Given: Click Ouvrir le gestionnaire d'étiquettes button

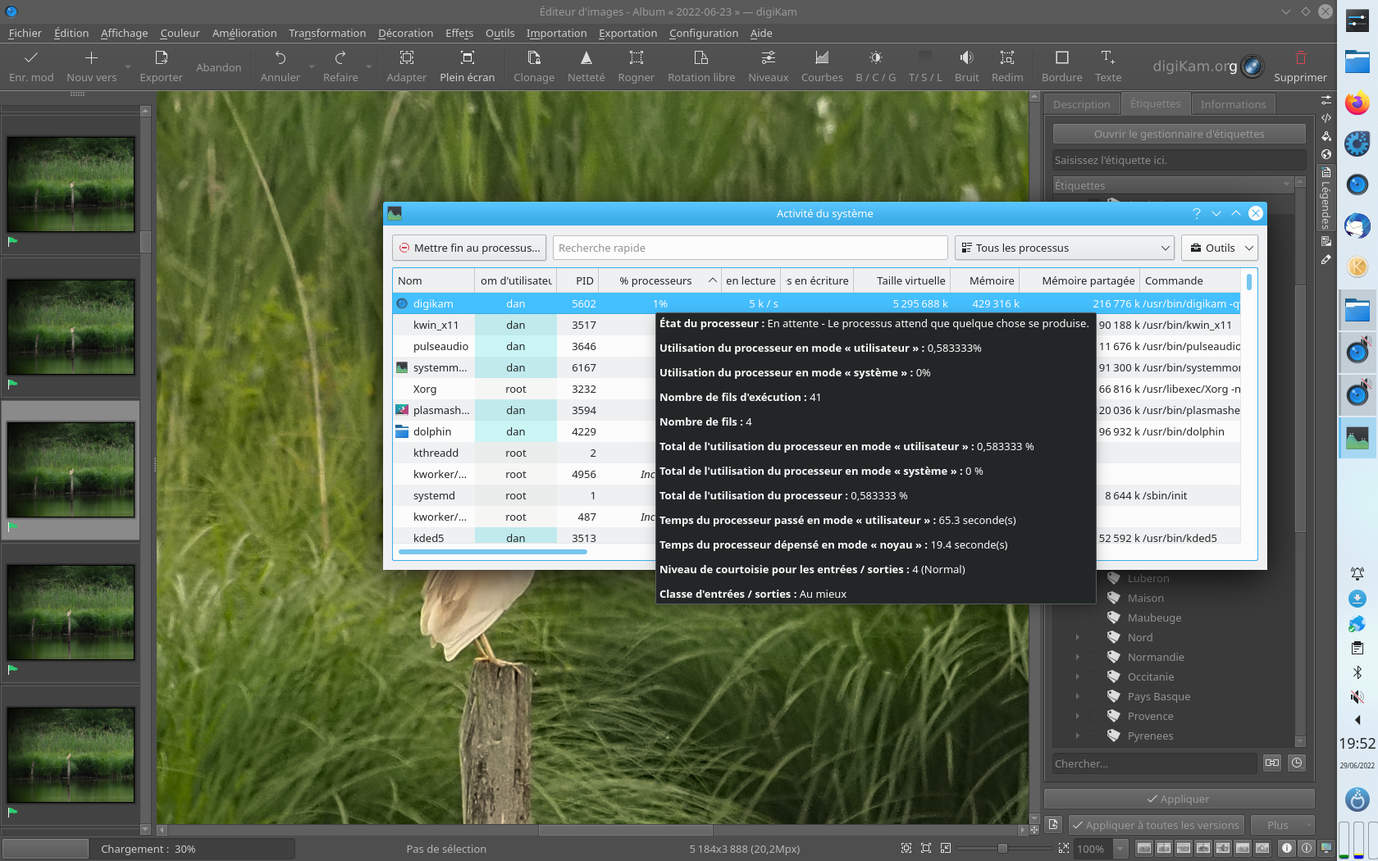Looking at the screenshot, I should tap(1179, 134).
